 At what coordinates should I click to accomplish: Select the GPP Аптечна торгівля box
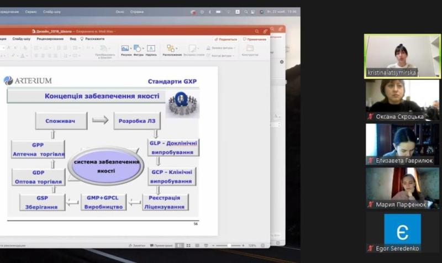[x=38, y=149]
